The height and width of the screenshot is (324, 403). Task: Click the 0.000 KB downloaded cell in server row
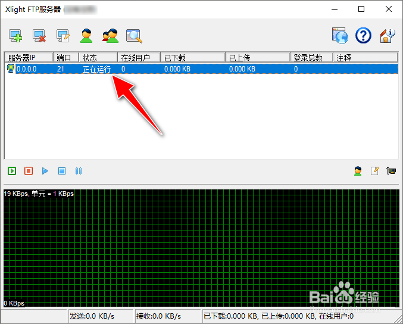(177, 69)
